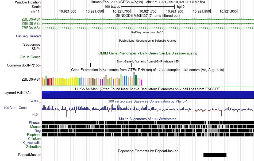Click the Layered H3K27Ac track label
This screenshot has height=161, width=254.
[17, 93]
